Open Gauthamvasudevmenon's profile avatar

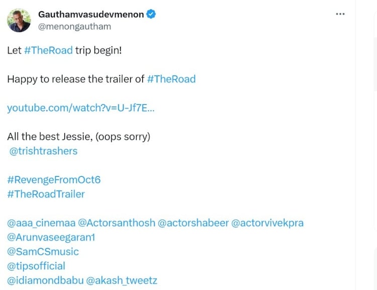coord(19,20)
